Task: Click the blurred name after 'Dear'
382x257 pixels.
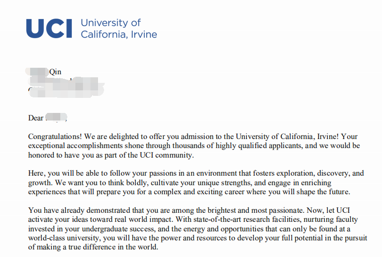Action: click(x=56, y=117)
